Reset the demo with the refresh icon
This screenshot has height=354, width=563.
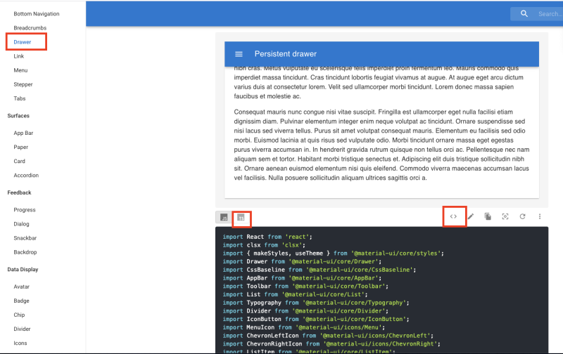(x=522, y=216)
